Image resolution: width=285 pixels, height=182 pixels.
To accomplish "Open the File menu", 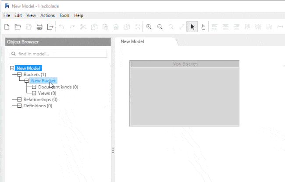I will click(x=7, y=15).
